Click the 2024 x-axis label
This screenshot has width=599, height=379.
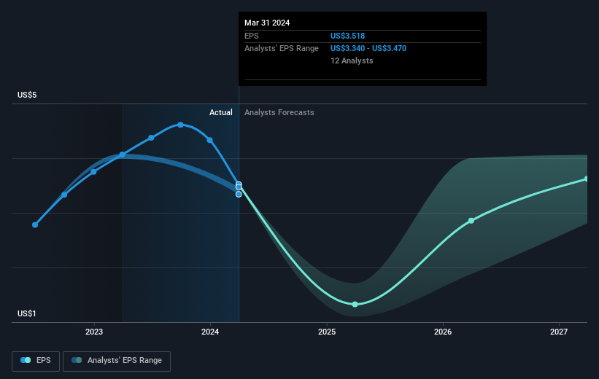click(210, 332)
